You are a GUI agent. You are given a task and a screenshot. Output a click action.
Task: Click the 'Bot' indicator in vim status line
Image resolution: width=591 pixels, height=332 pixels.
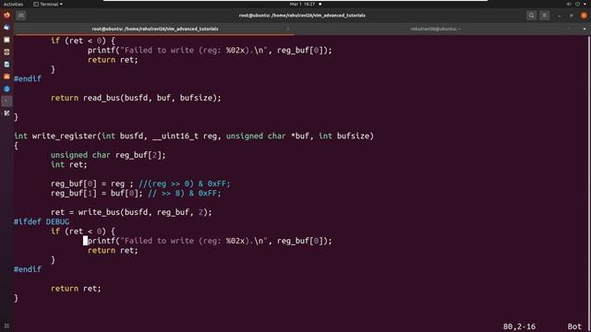pyautogui.click(x=574, y=326)
